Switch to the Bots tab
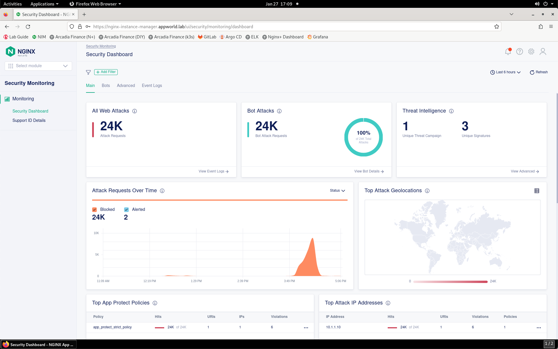This screenshot has height=349, width=558. 106,86
